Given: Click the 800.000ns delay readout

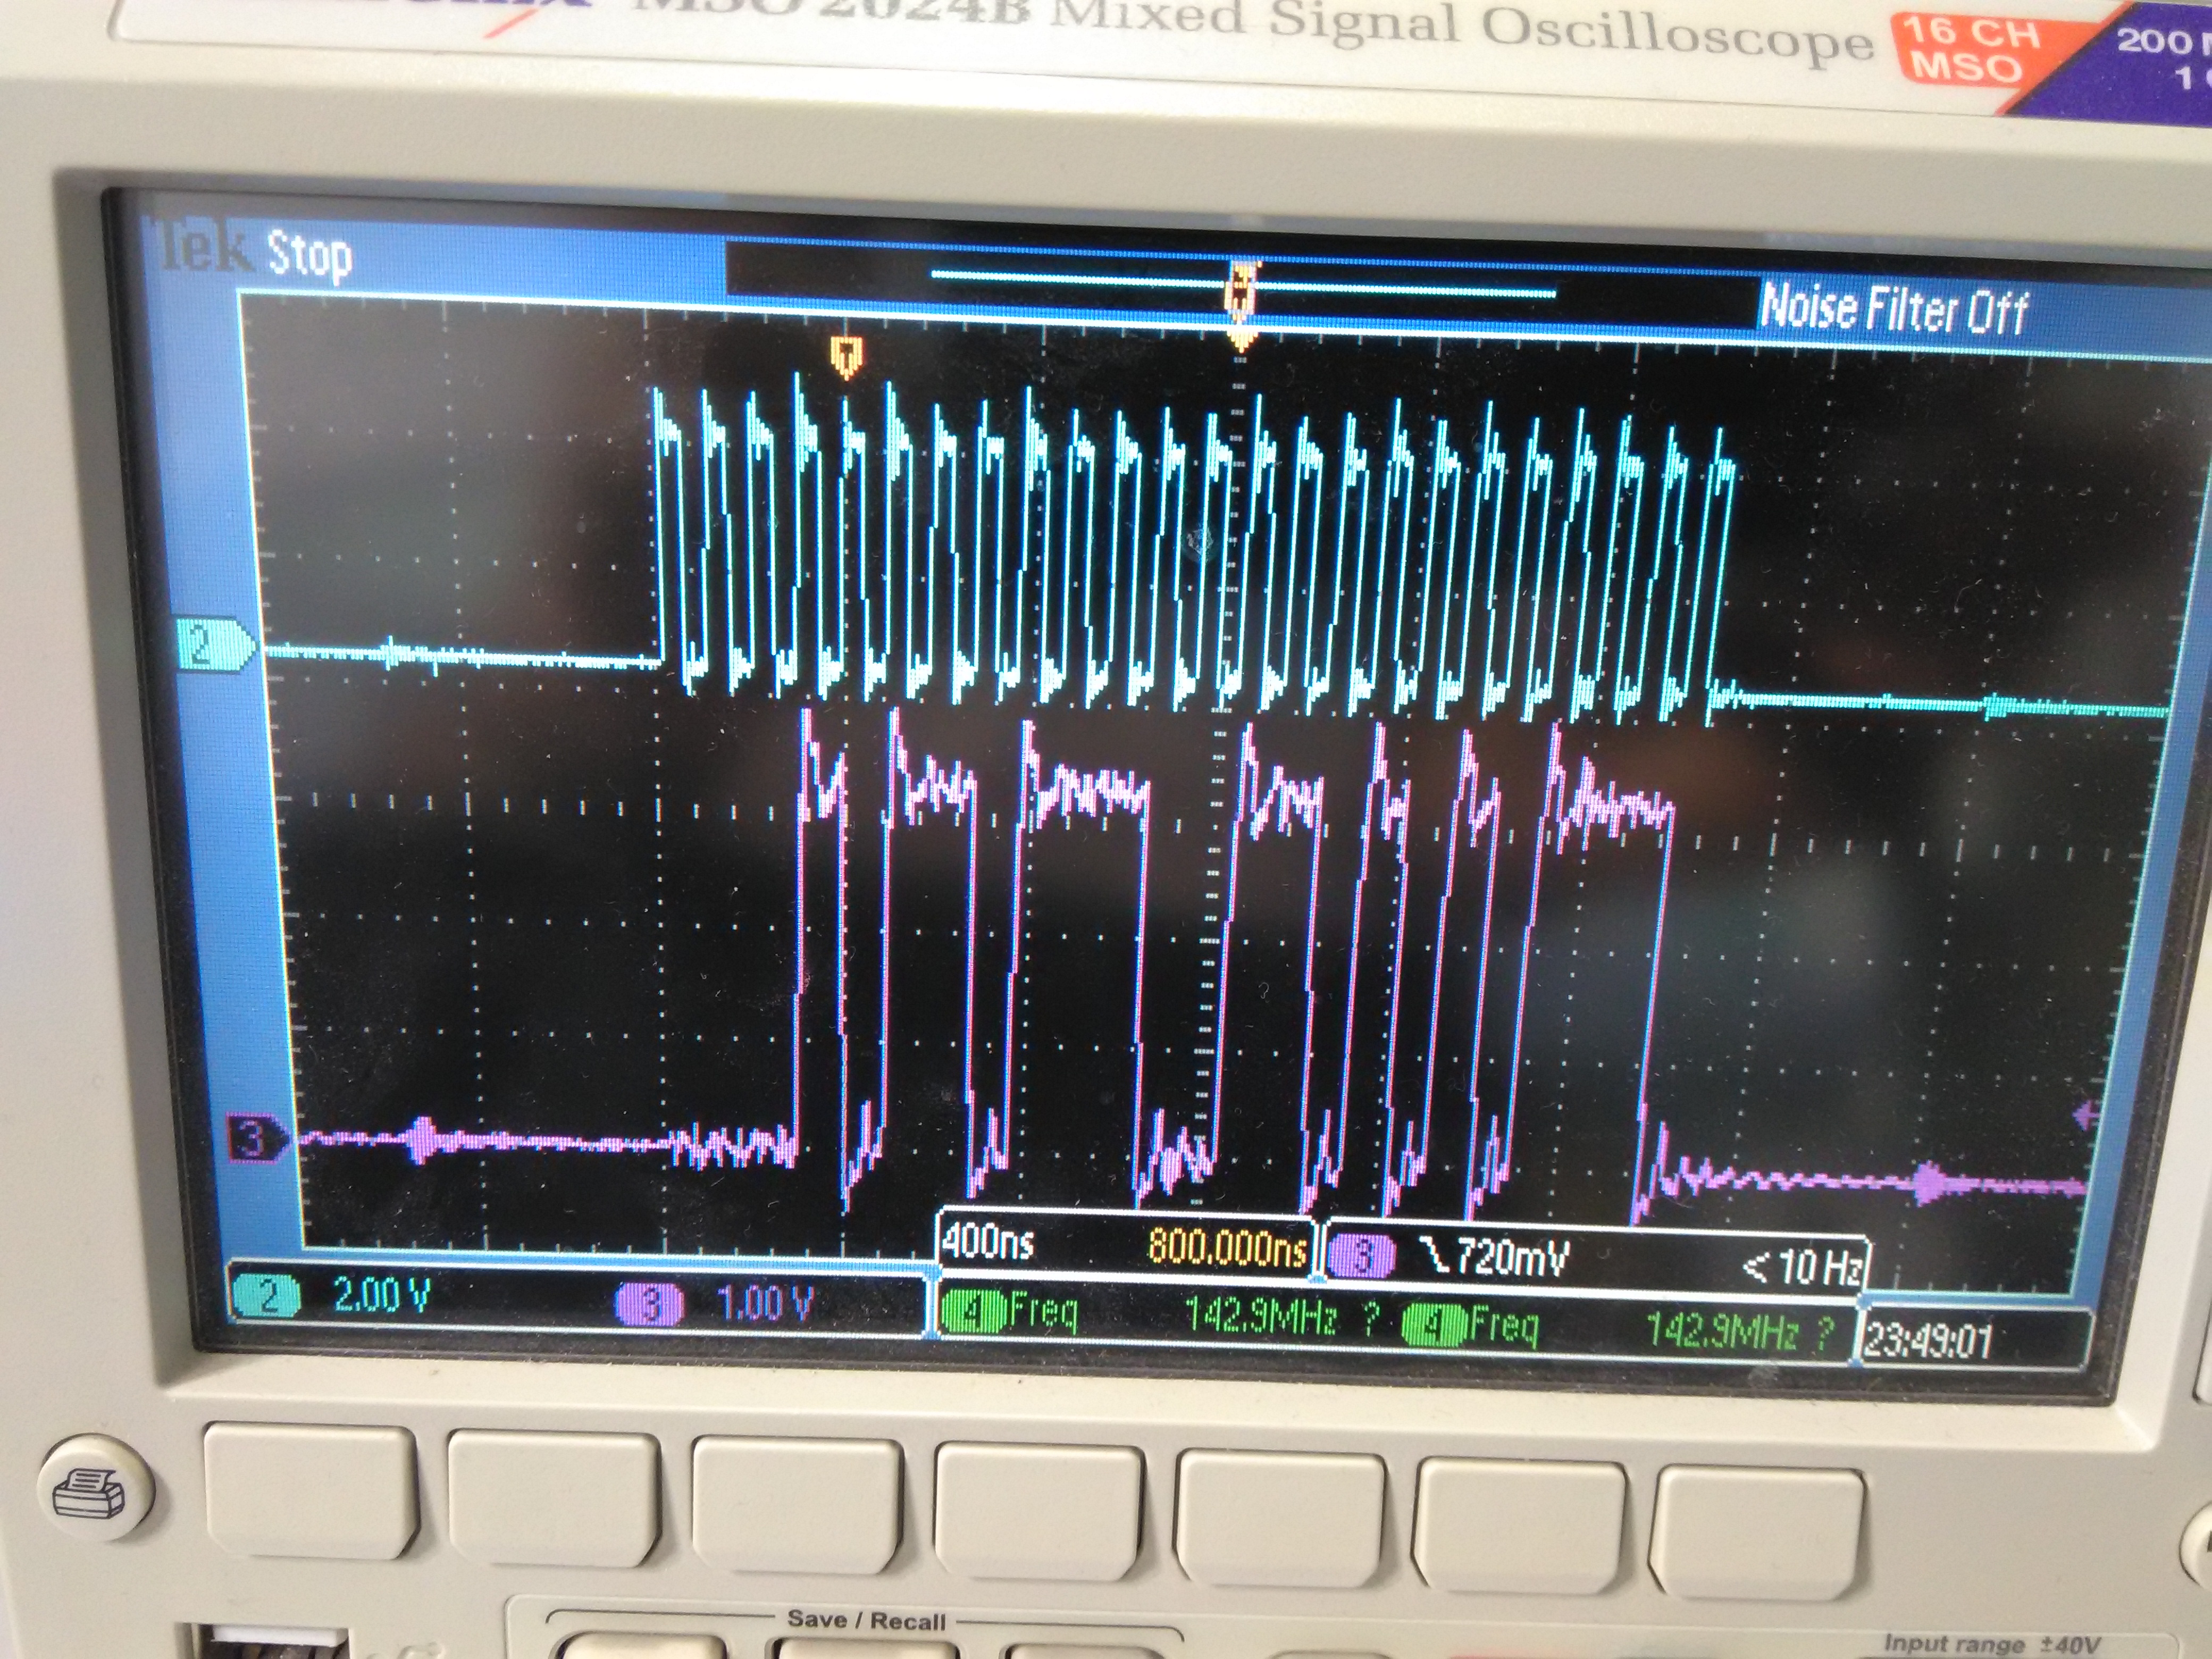Looking at the screenshot, I should 1228,1248.
